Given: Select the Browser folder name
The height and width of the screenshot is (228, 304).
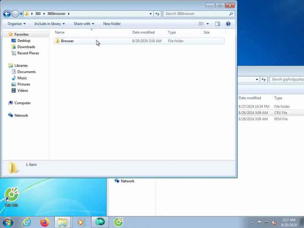Looking at the screenshot, I should pyautogui.click(x=67, y=41).
